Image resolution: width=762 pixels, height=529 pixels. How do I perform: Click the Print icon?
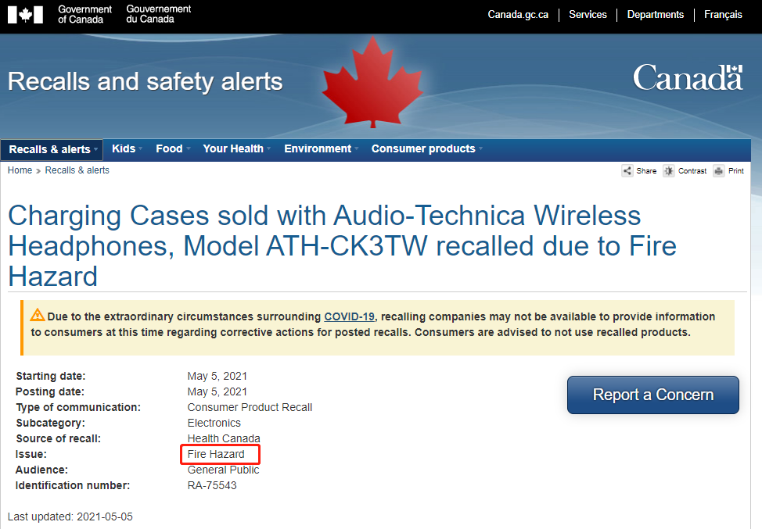[719, 171]
